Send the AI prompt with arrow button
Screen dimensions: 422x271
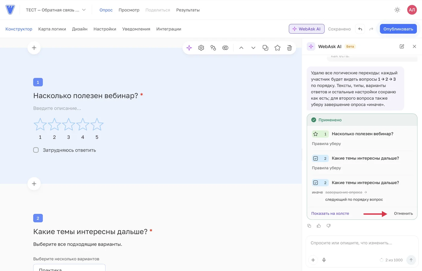pos(411,260)
